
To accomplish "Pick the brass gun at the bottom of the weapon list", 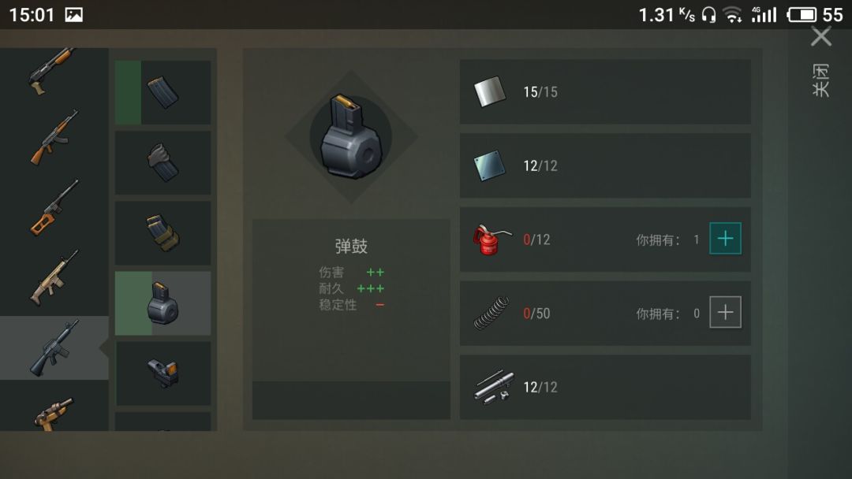I will (x=54, y=414).
